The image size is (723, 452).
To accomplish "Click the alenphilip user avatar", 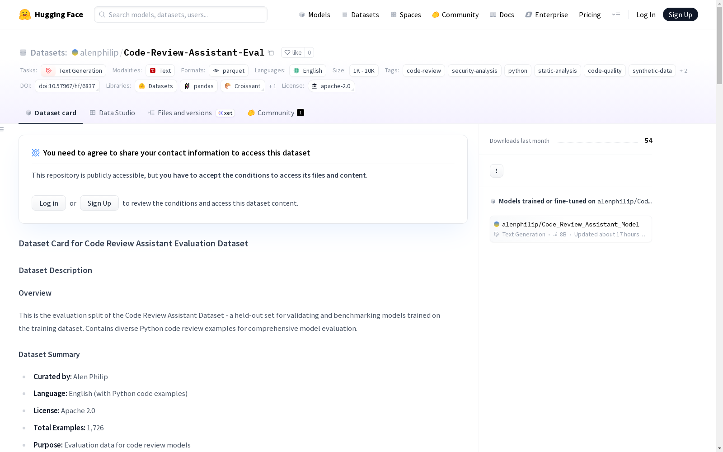I will tap(75, 52).
